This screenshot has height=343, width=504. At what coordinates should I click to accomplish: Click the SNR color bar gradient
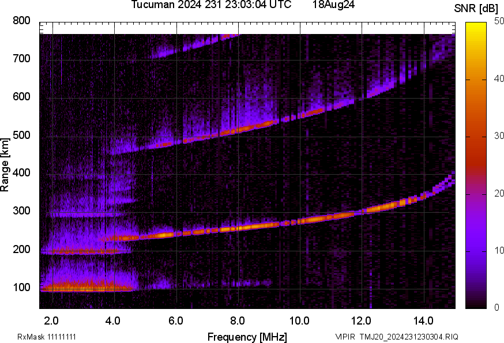pos(476,165)
